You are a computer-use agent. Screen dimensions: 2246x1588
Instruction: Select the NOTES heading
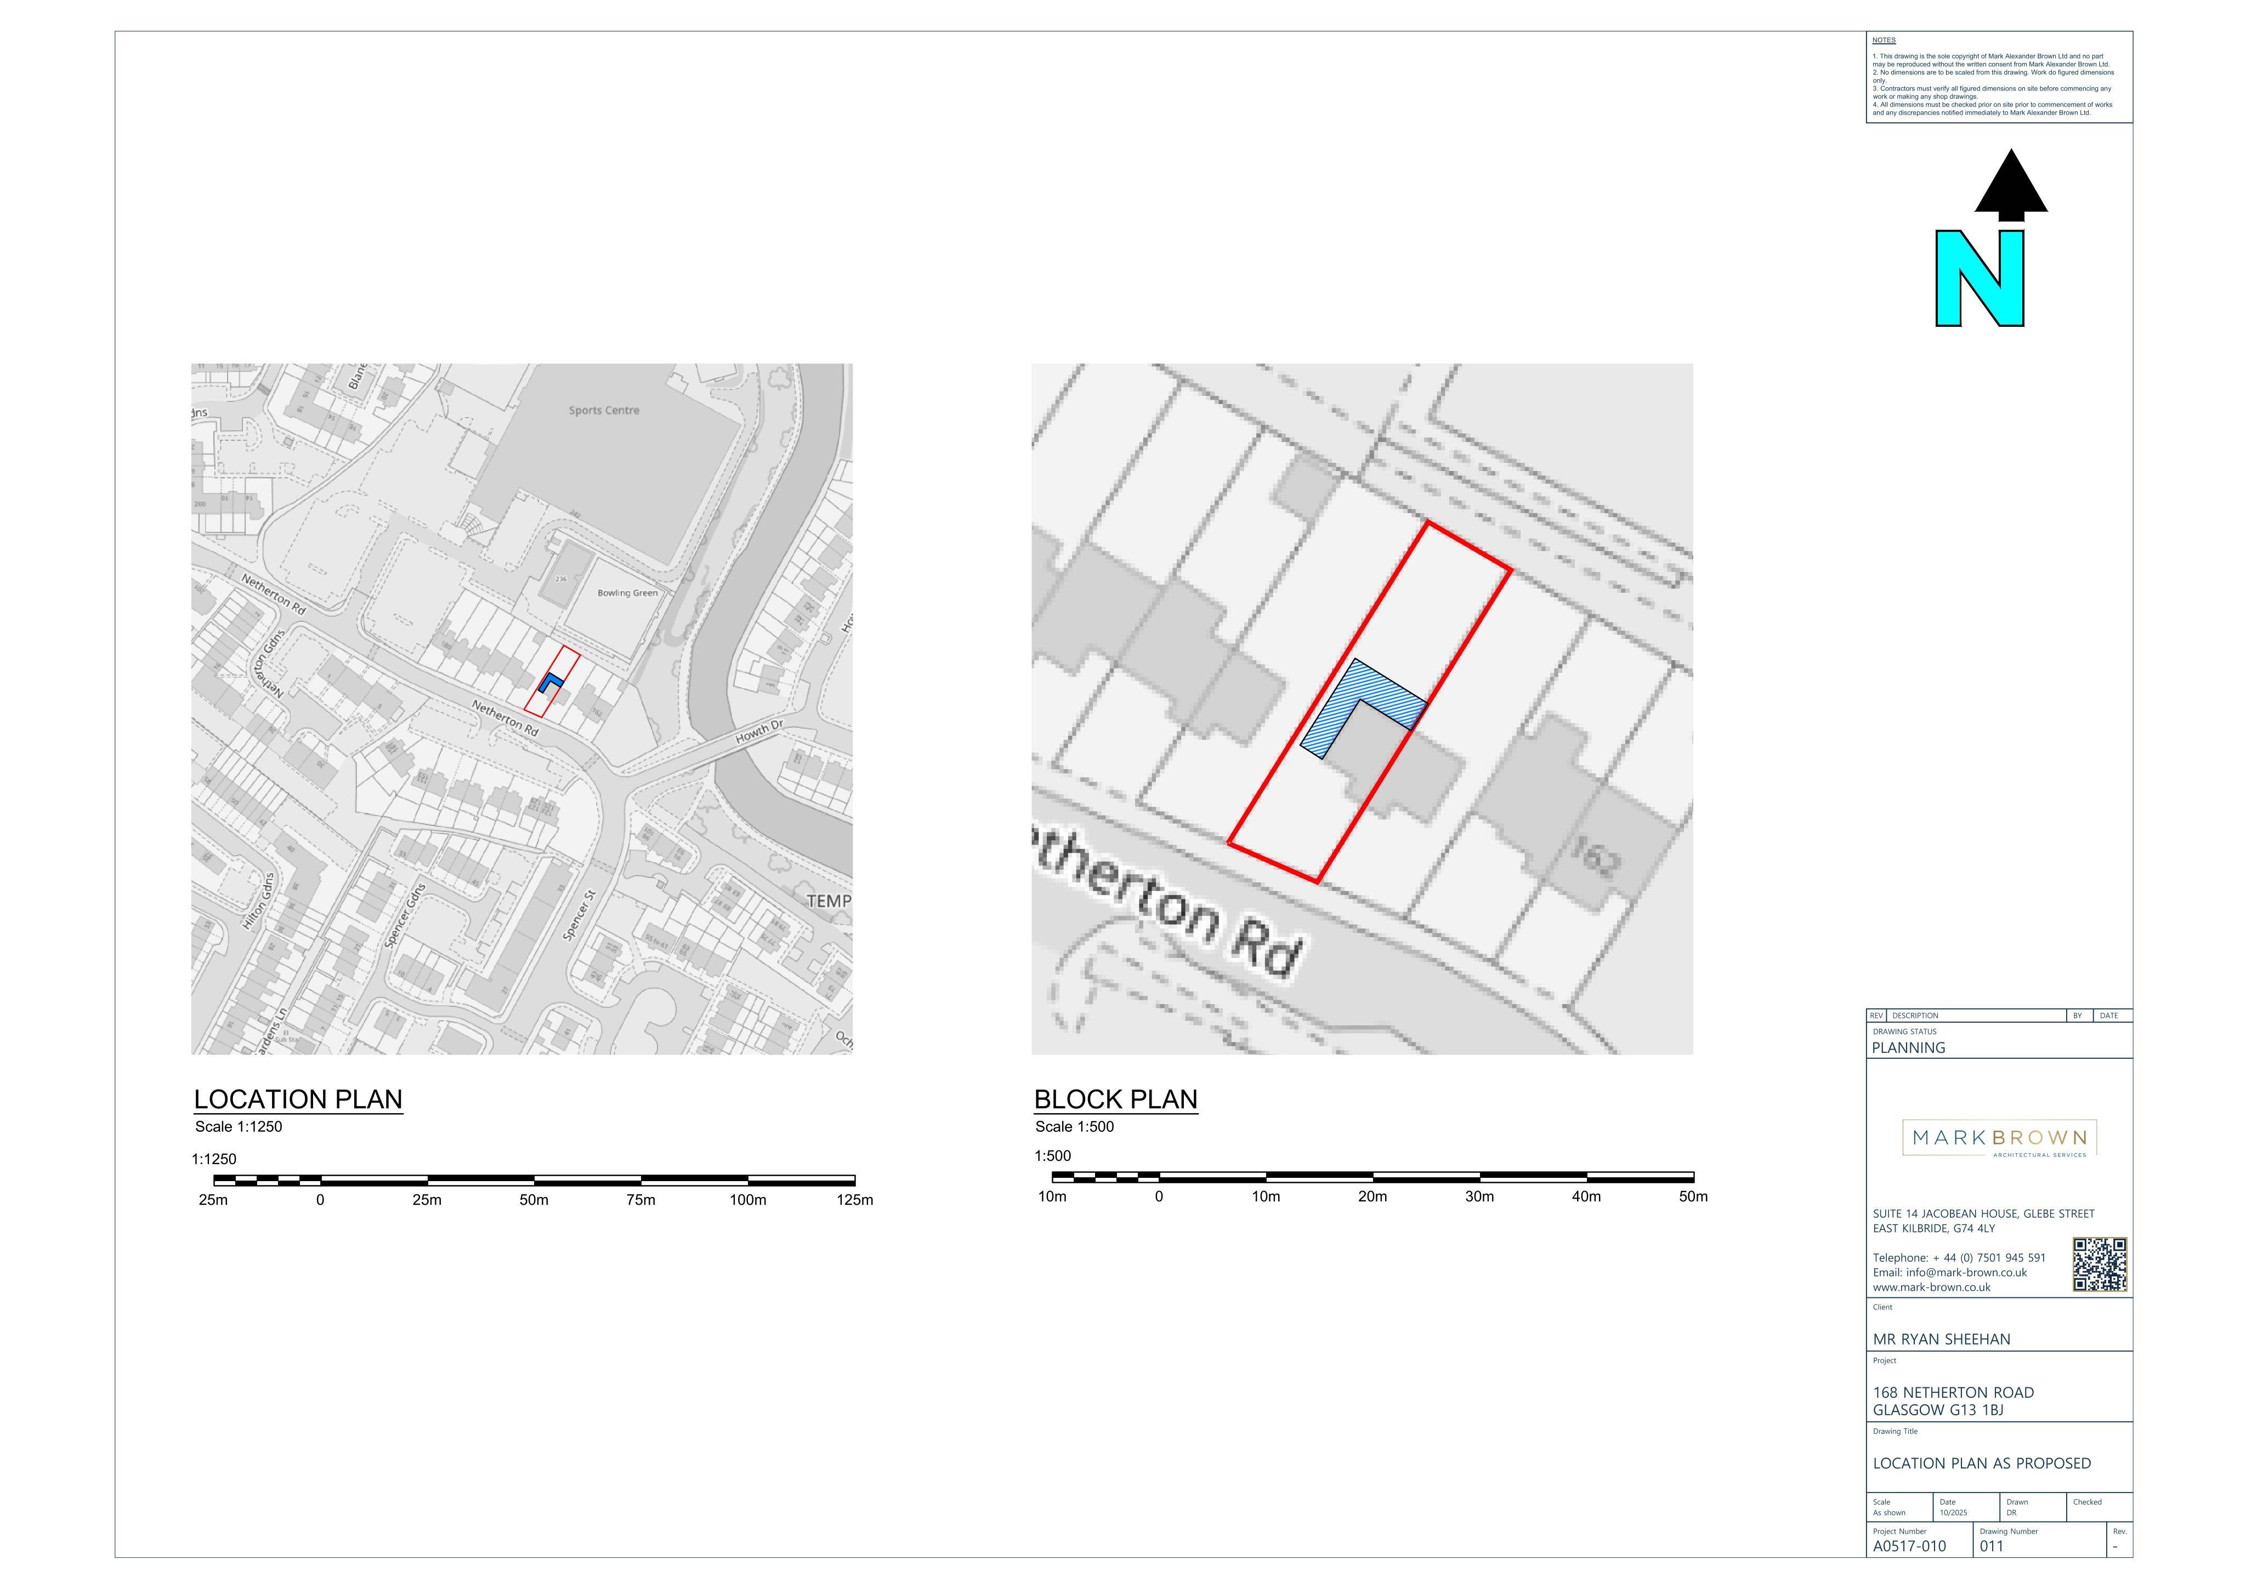[1883, 40]
